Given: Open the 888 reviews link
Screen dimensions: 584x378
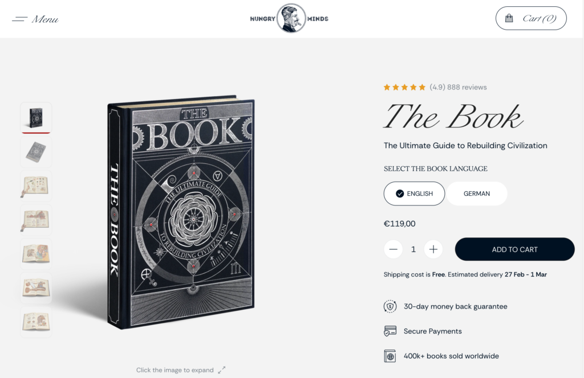Looking at the screenshot, I should point(467,87).
